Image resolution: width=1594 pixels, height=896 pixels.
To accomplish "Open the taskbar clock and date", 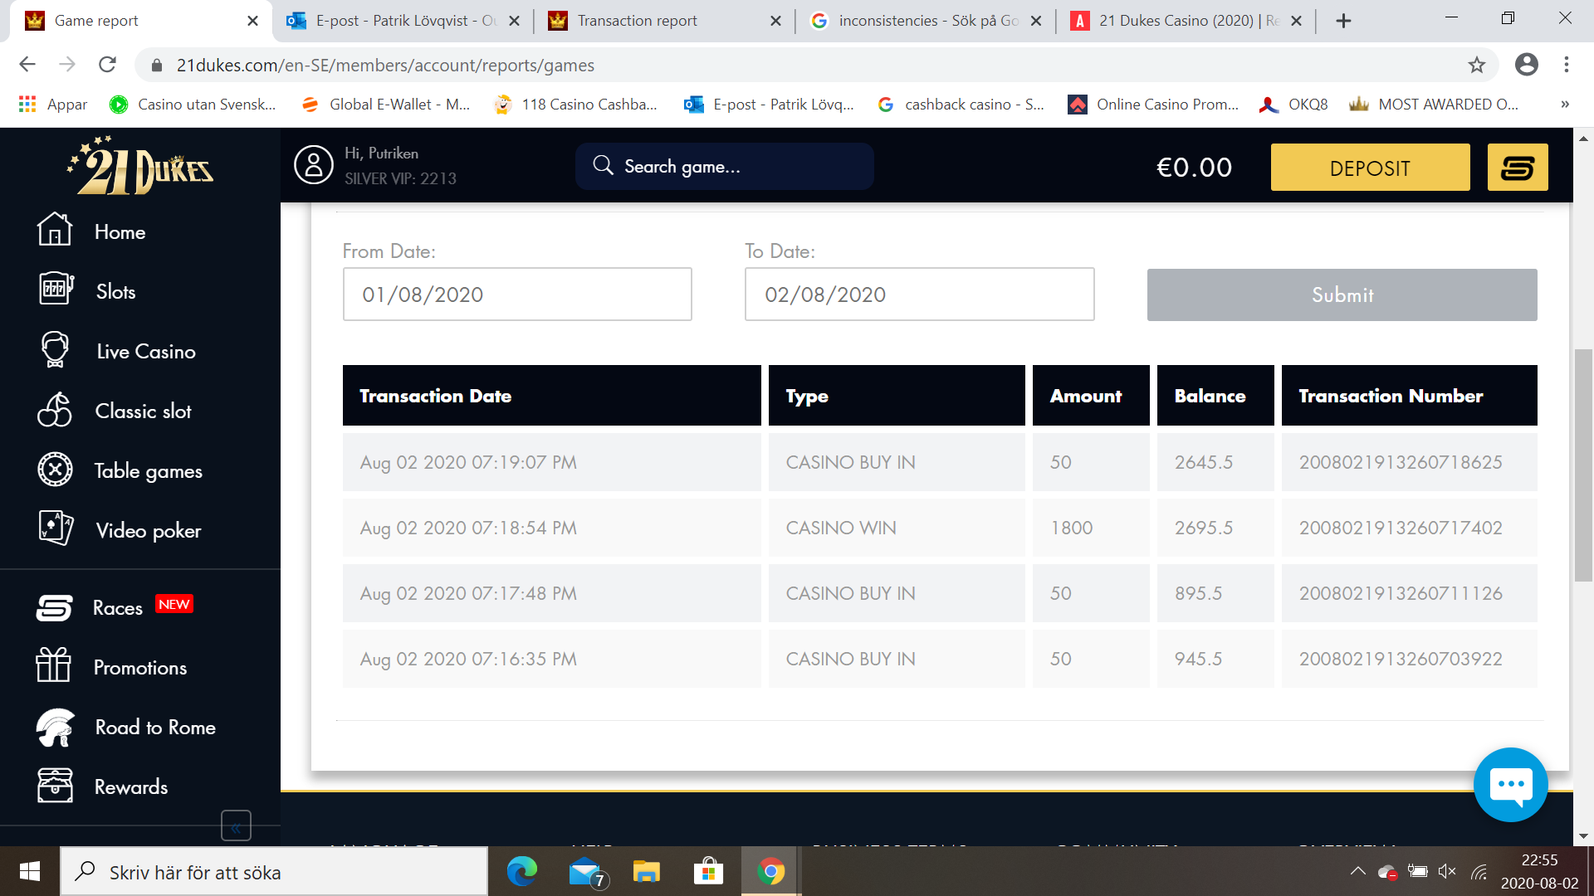I will (1539, 871).
